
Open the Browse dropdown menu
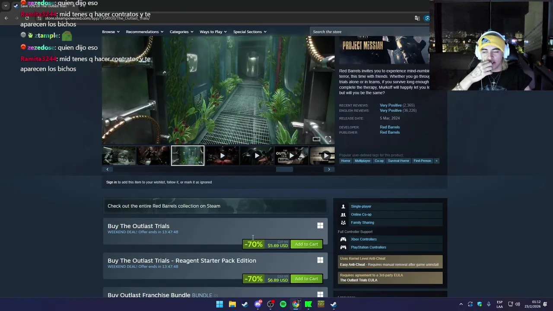[111, 32]
